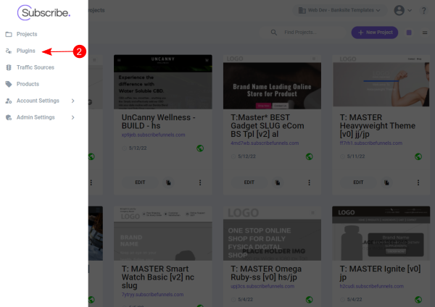Screen dimensions: 435x307
Task: Go to Projects in sidebar menu
Action: coord(26,34)
